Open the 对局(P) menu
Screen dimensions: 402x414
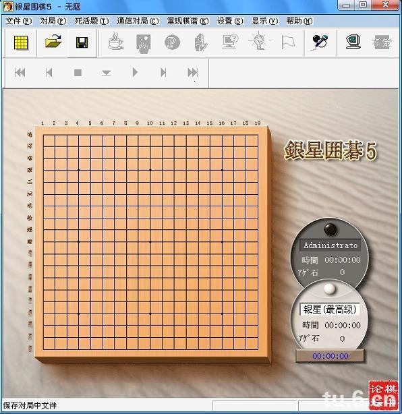(x=53, y=21)
